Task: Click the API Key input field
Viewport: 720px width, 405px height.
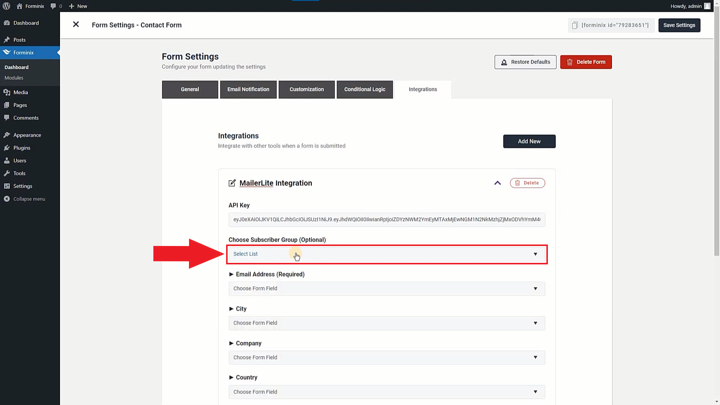Action: pos(387,219)
